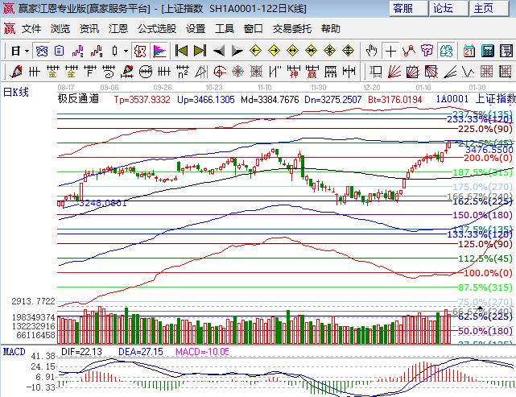Click the black right-arrow step forward icon
Viewport: 516px width, 397px height.
click(237, 51)
